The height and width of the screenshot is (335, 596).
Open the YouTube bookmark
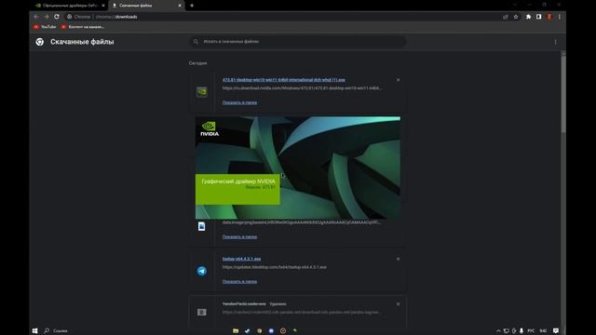[45, 27]
